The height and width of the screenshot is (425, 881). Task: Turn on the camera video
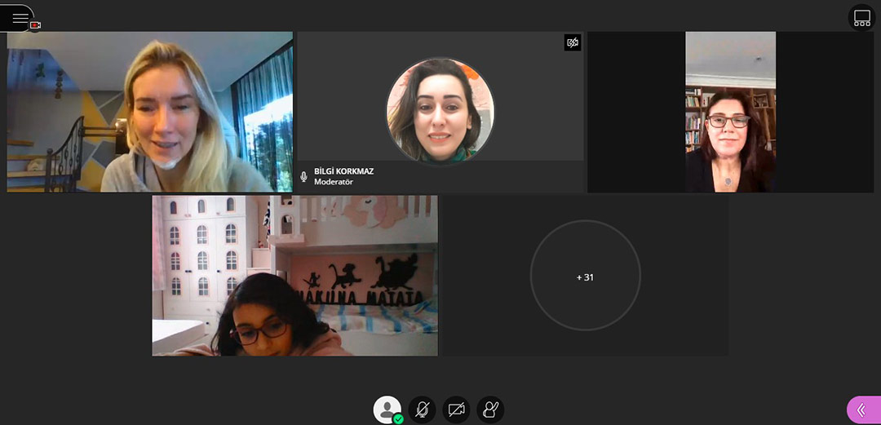click(456, 409)
